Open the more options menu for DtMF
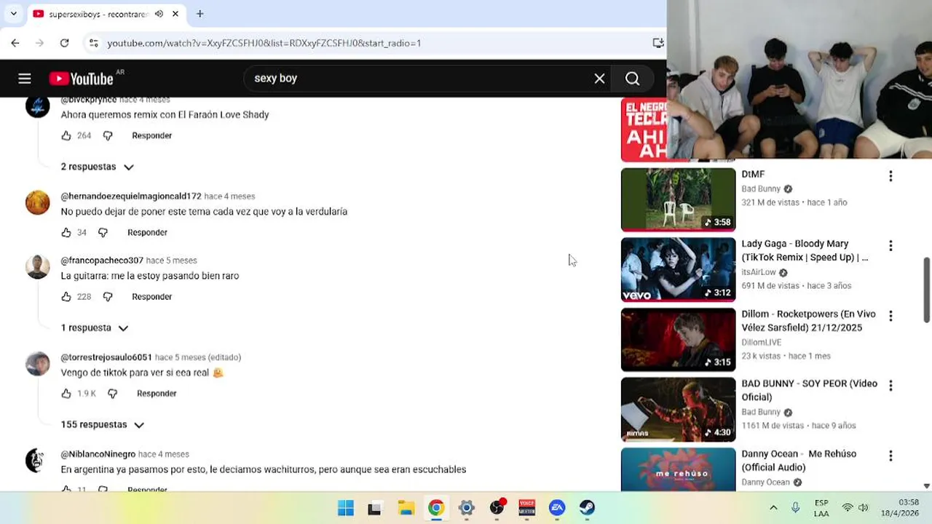Viewport: 932px width, 524px height. pos(890,176)
